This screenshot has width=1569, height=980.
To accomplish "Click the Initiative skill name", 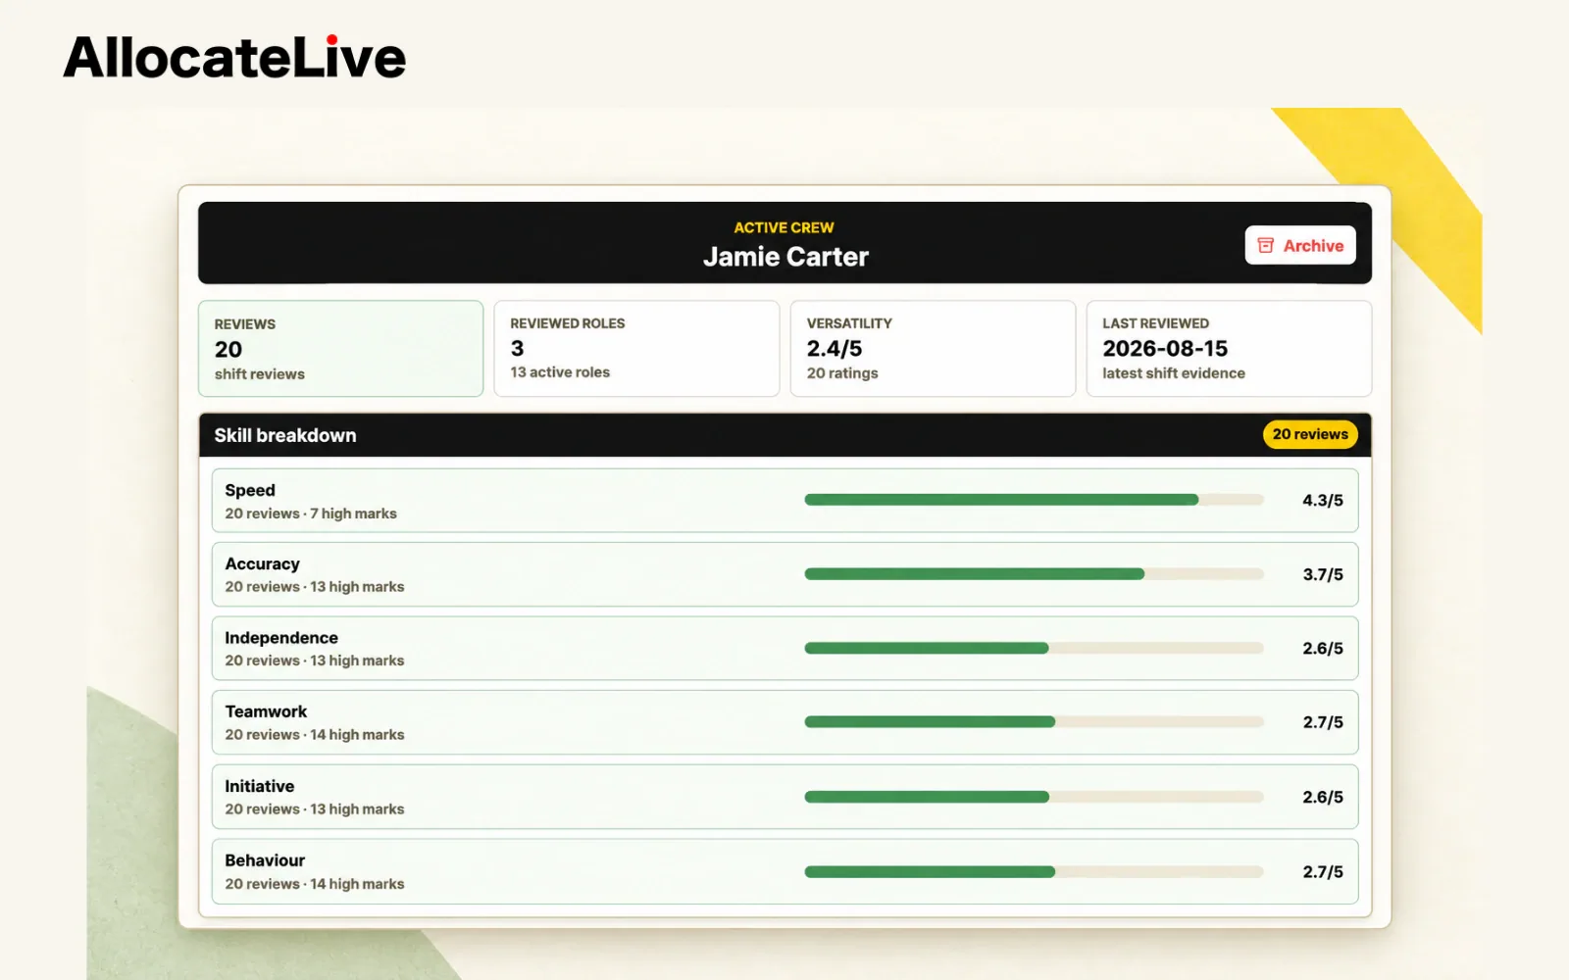I will (x=259, y=786).
